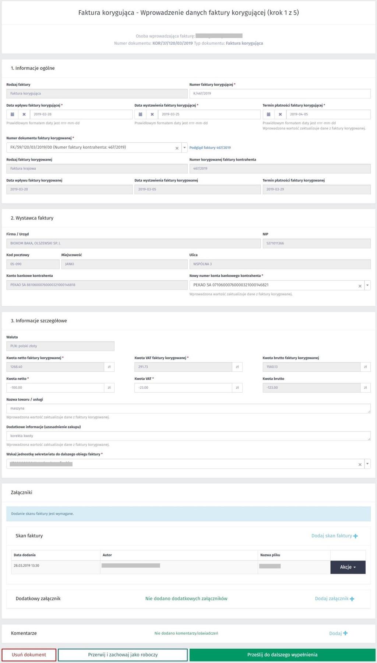Viewport: 377px width, 663px height.
Task: Click the Kwota netto faktury korygowanej field
Action: tap(55, 367)
